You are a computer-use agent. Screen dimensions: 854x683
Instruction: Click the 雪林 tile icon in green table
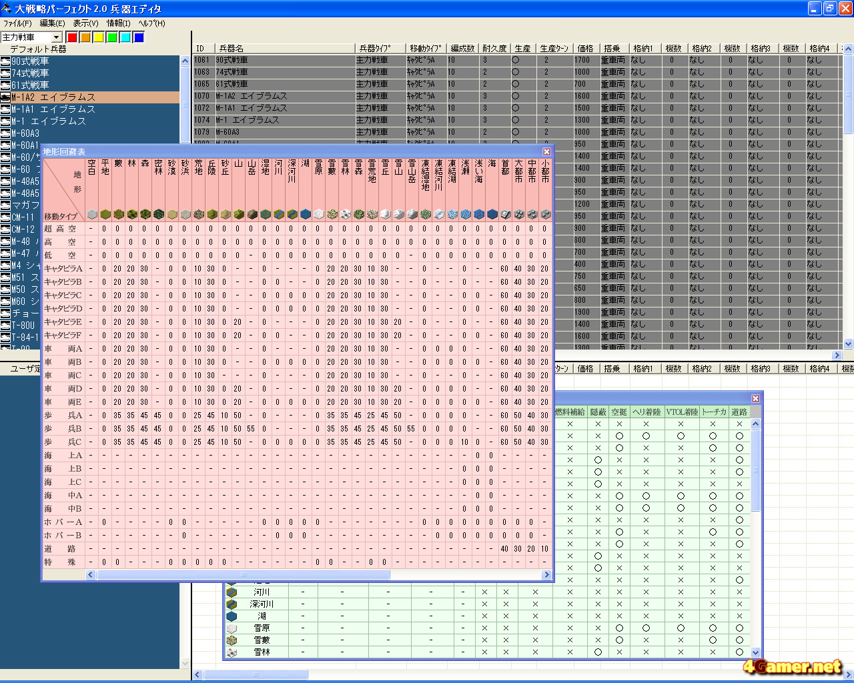coord(232,652)
